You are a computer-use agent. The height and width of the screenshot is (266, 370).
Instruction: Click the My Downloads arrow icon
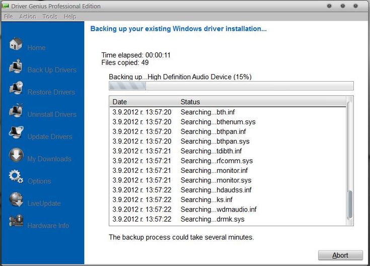point(16,155)
